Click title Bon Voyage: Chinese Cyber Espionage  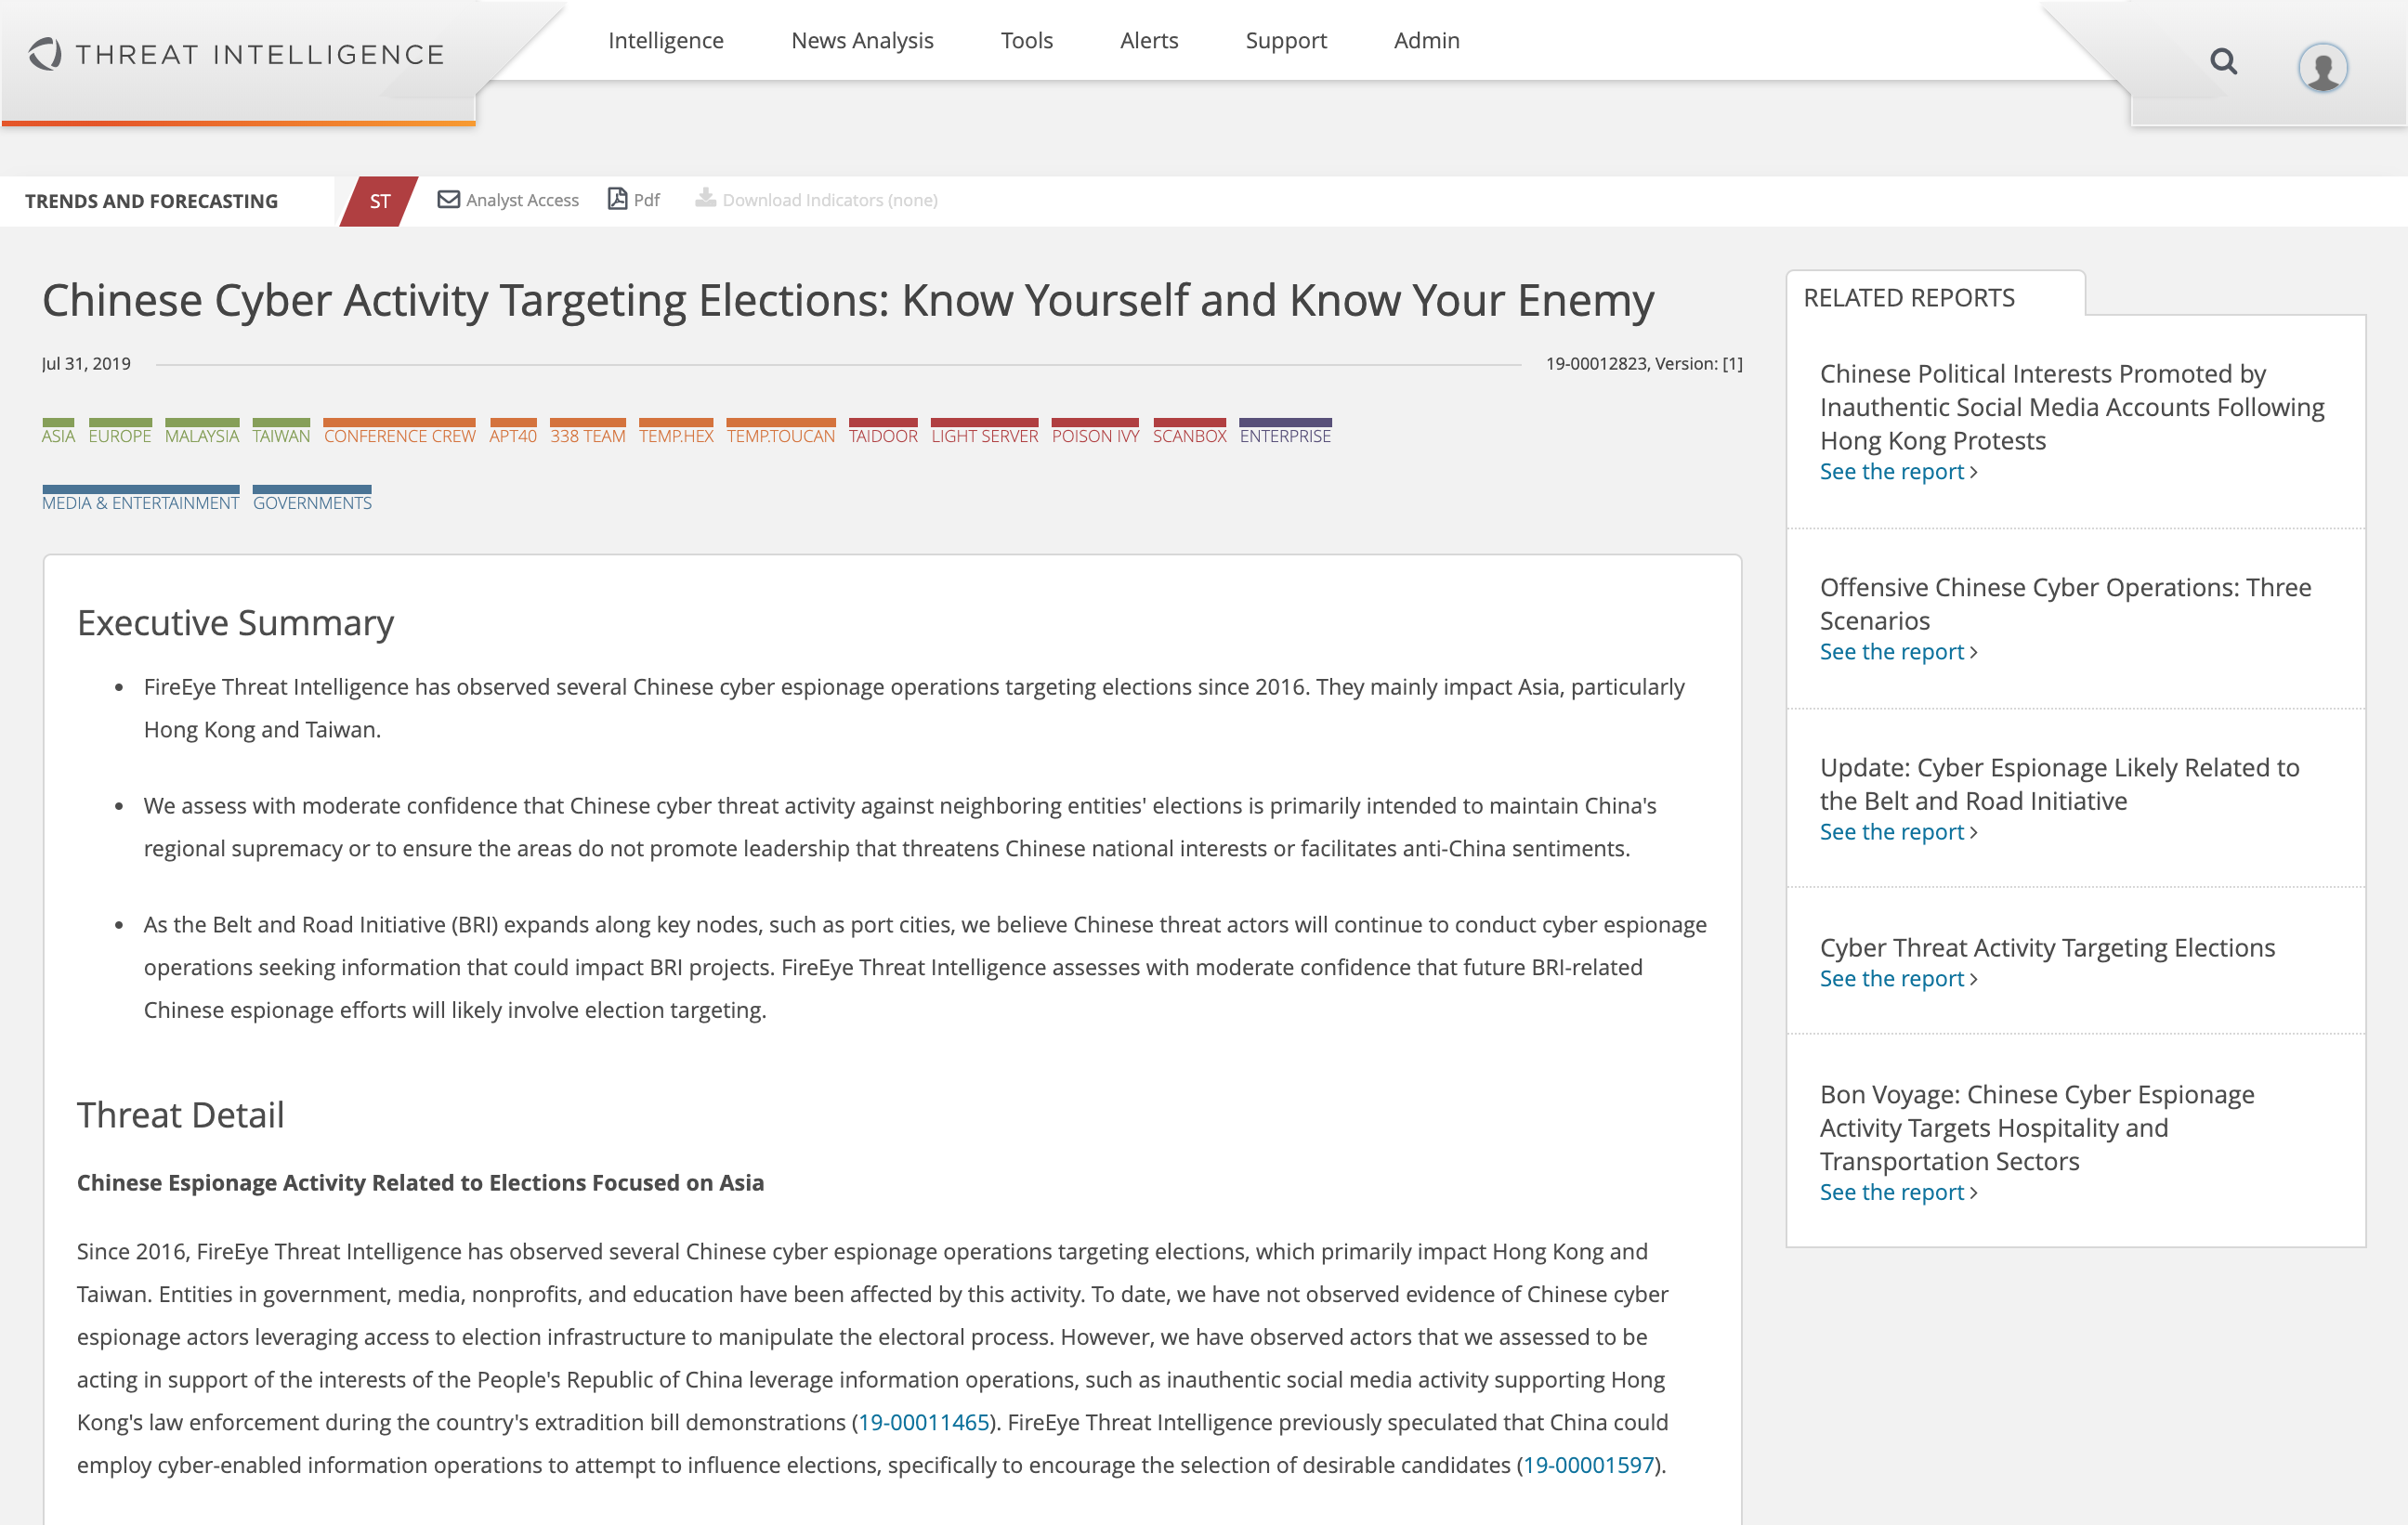coord(2037,1127)
